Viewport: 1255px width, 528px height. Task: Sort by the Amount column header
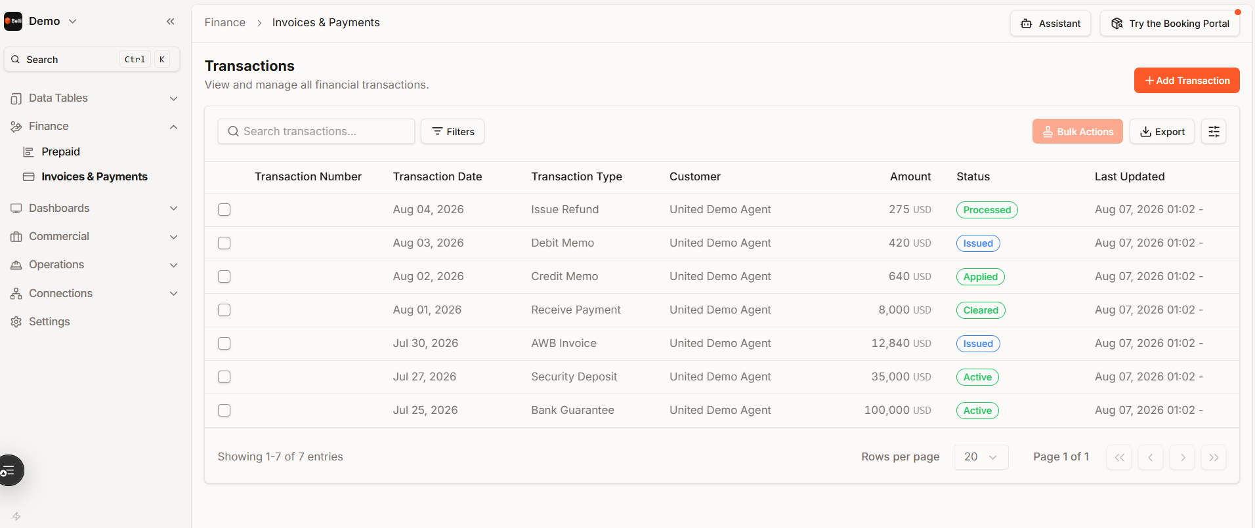coord(910,177)
